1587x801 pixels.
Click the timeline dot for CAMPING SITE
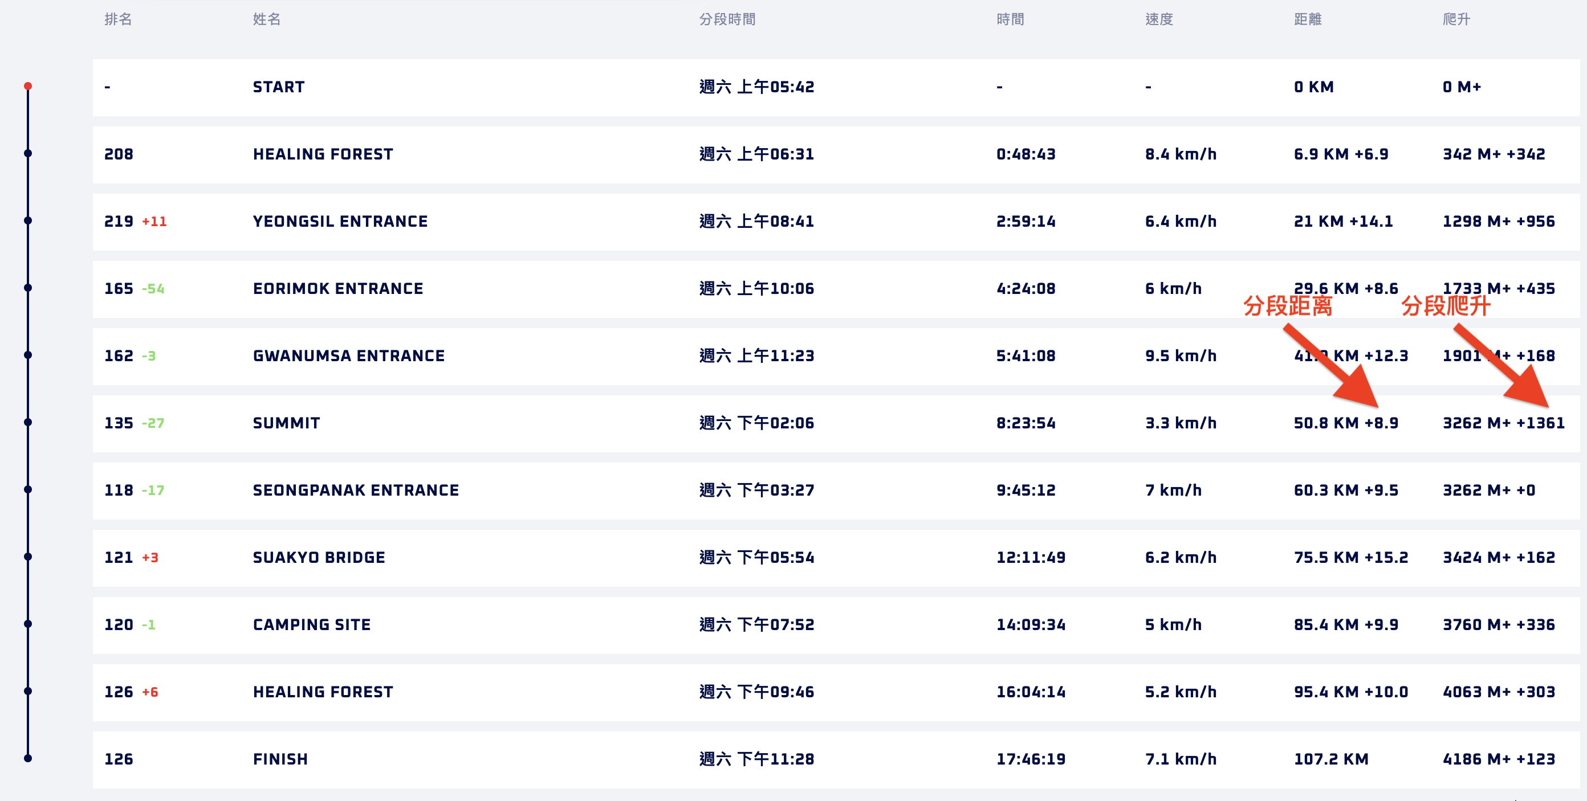[x=28, y=624]
